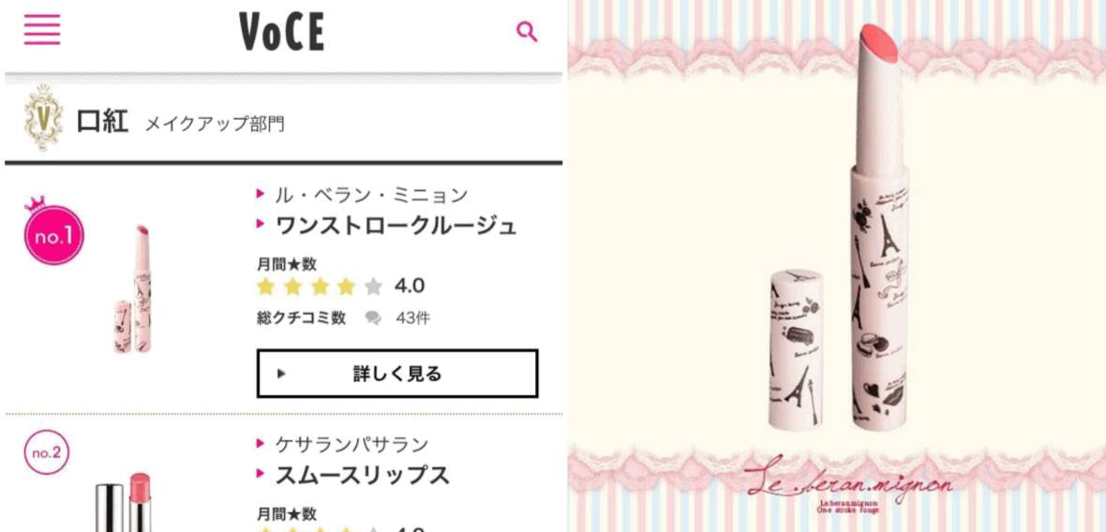Click the no.1 pink lipstick thumbnail
The image size is (1106, 532).
(x=133, y=288)
